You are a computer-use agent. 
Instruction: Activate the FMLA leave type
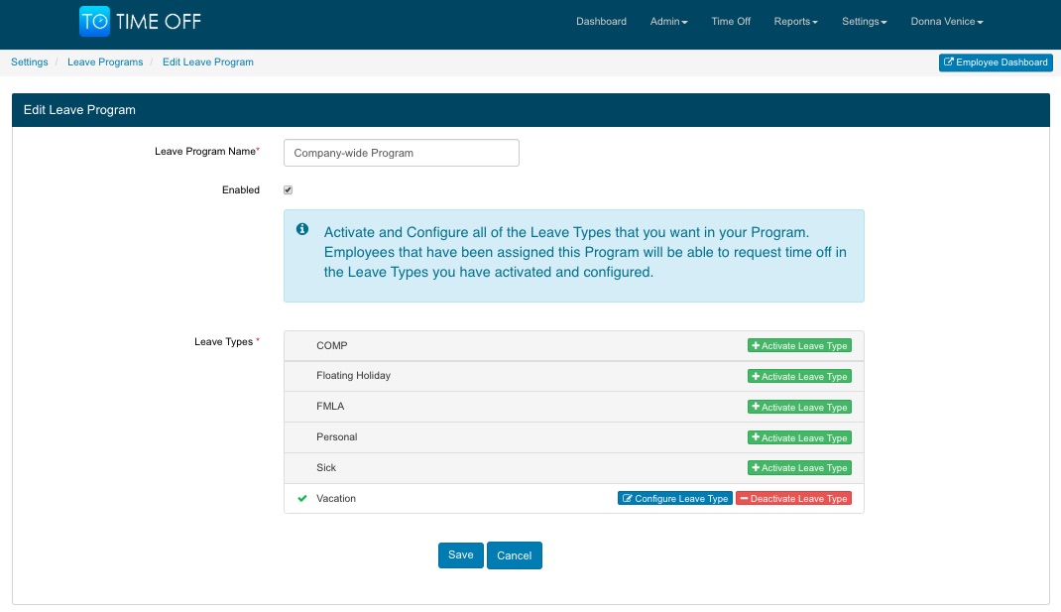799,407
